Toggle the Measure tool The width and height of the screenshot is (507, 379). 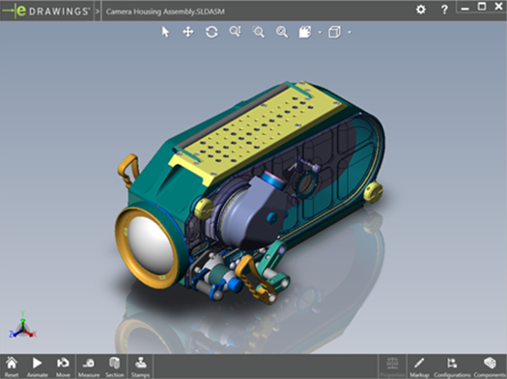[89, 366]
